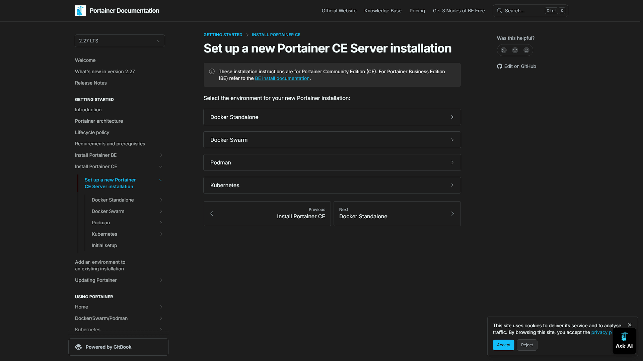This screenshot has height=361, width=643.
Task: Click the Portainer logo icon
Action: pos(80,11)
